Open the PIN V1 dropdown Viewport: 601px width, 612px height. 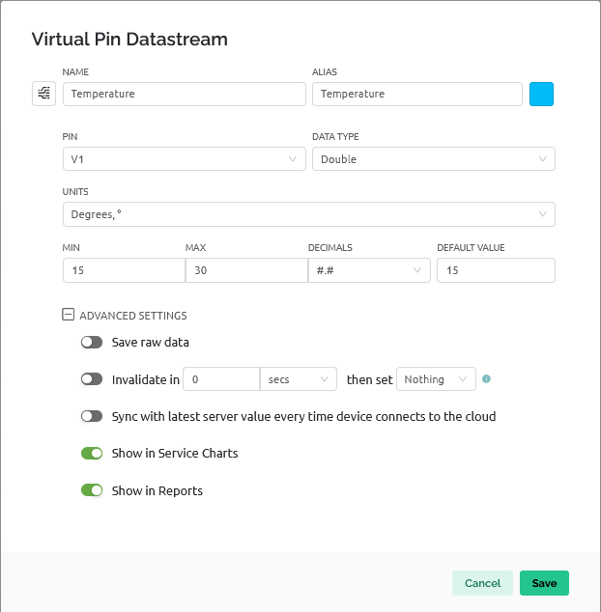pos(185,159)
